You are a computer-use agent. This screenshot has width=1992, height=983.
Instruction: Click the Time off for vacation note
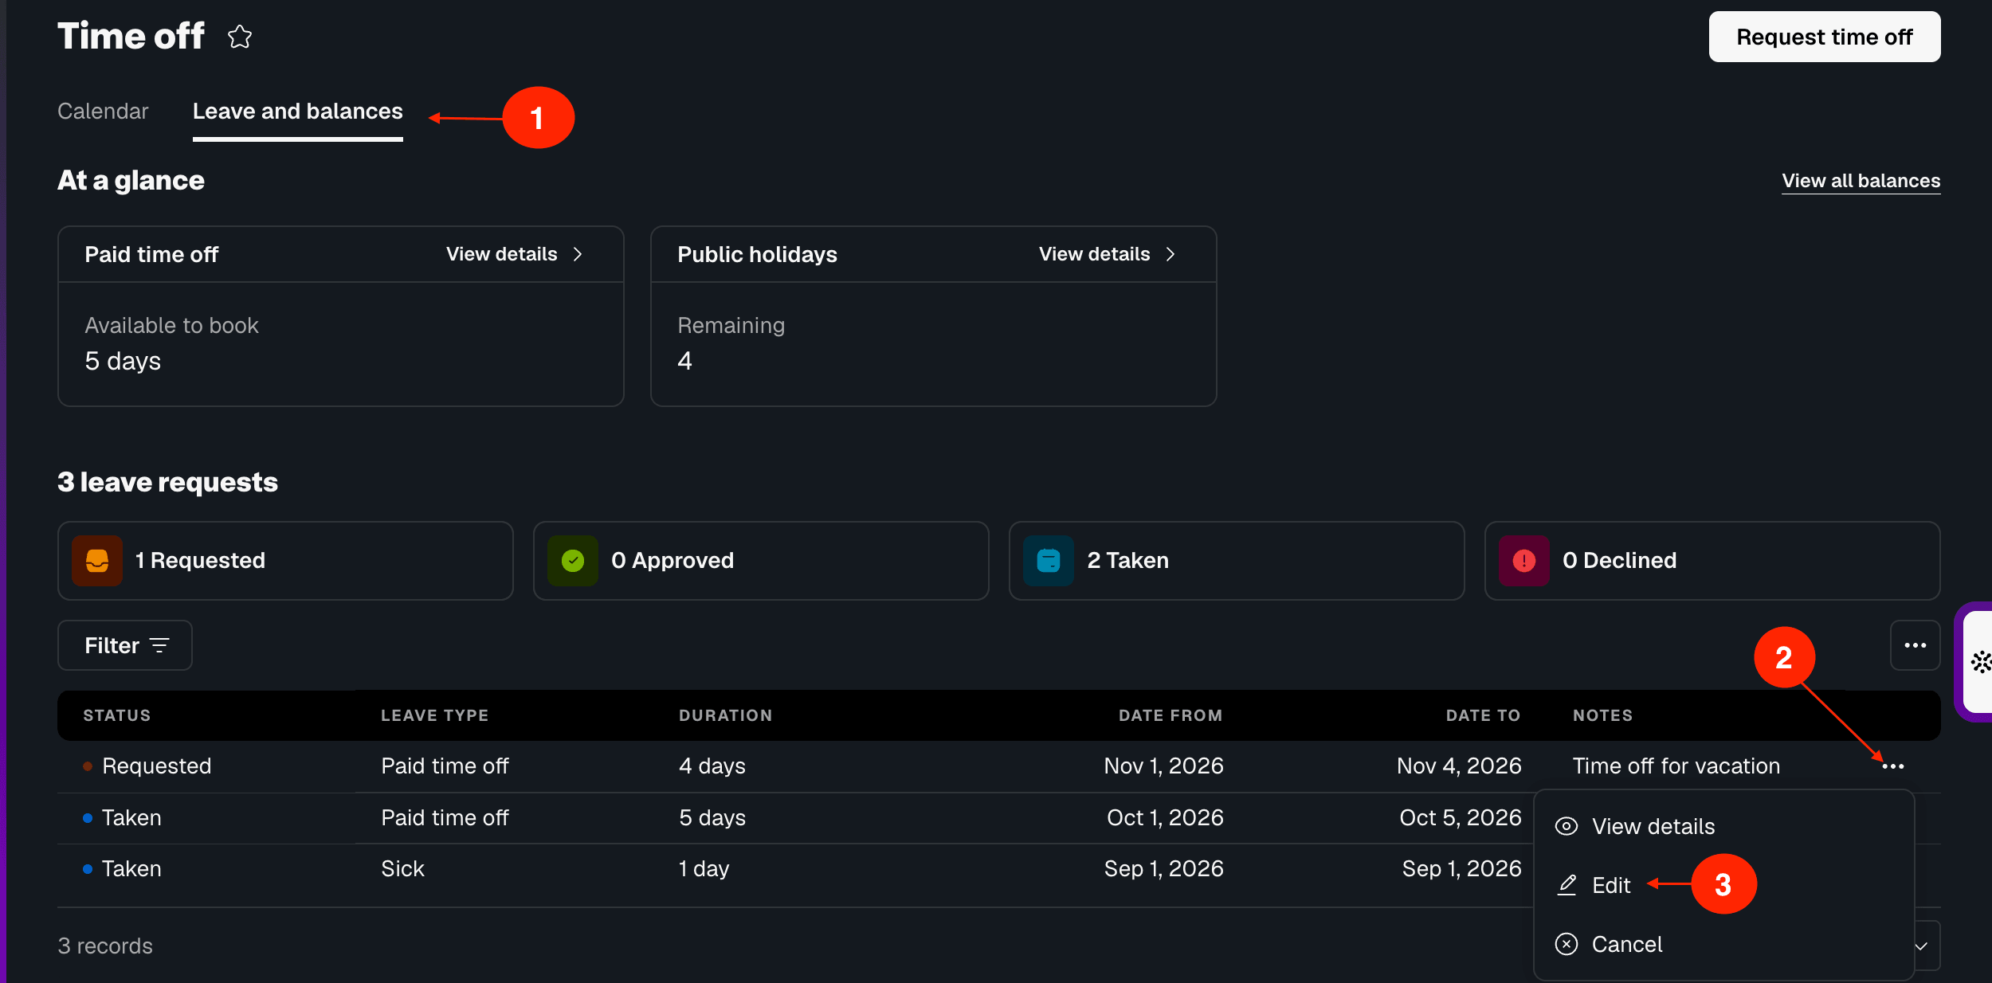click(1676, 766)
